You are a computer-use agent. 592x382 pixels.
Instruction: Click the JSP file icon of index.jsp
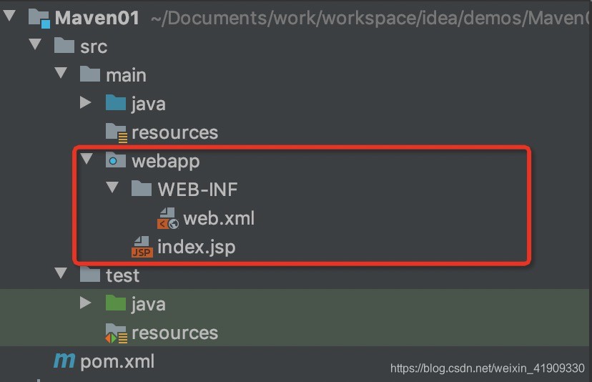point(142,247)
